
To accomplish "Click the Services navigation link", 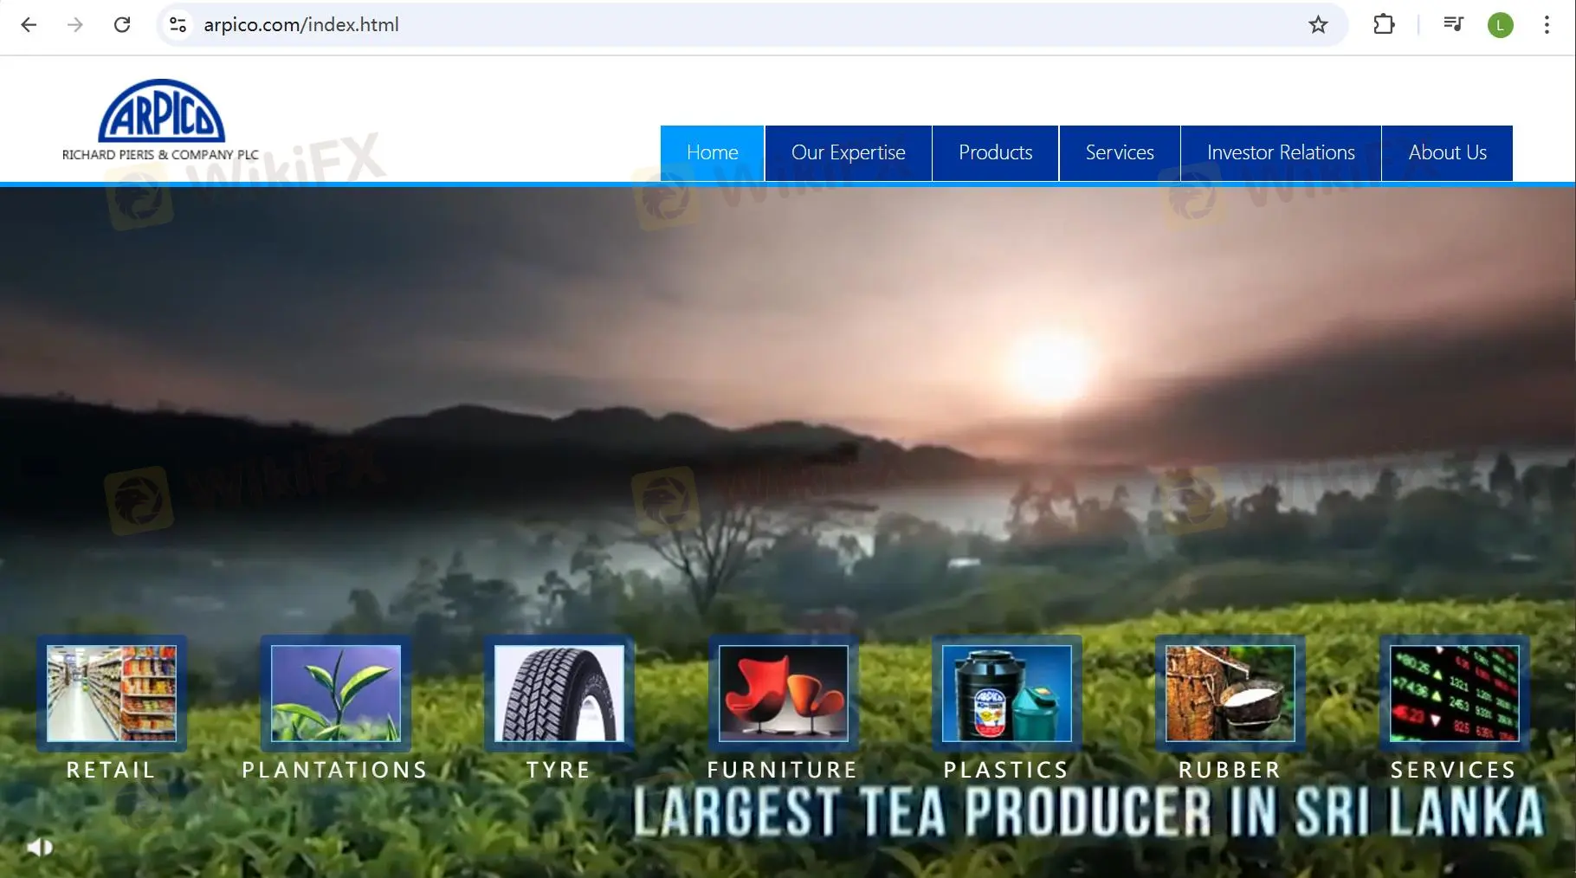I will [1119, 152].
